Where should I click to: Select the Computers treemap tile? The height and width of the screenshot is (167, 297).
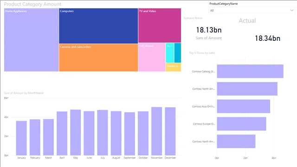(98, 26)
